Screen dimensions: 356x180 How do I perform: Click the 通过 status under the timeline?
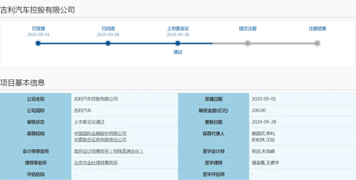click(x=178, y=52)
